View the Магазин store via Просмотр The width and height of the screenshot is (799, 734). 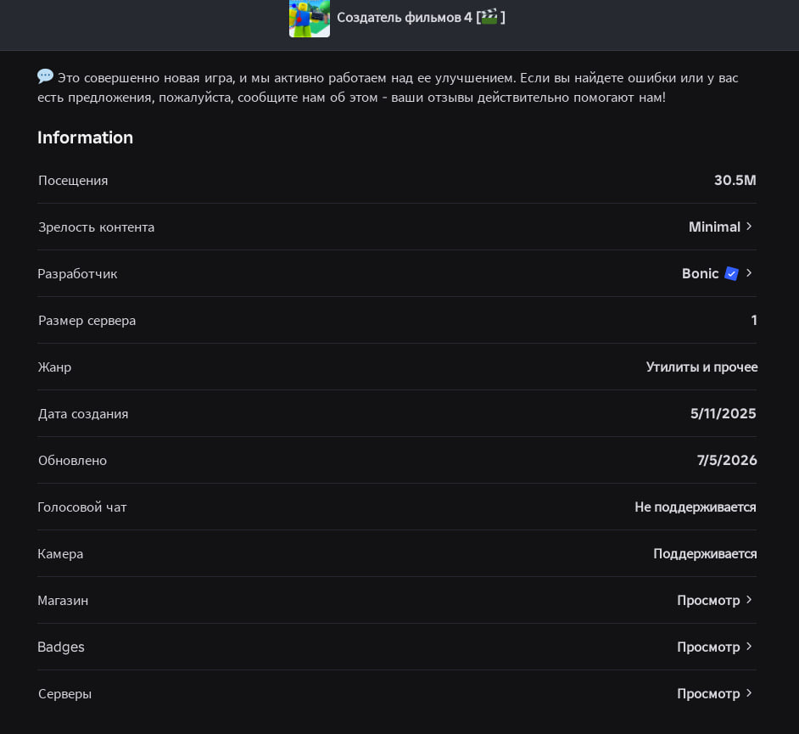[x=708, y=601]
